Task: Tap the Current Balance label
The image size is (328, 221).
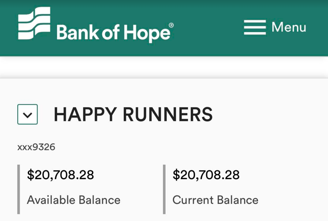Action: pyautogui.click(x=215, y=200)
